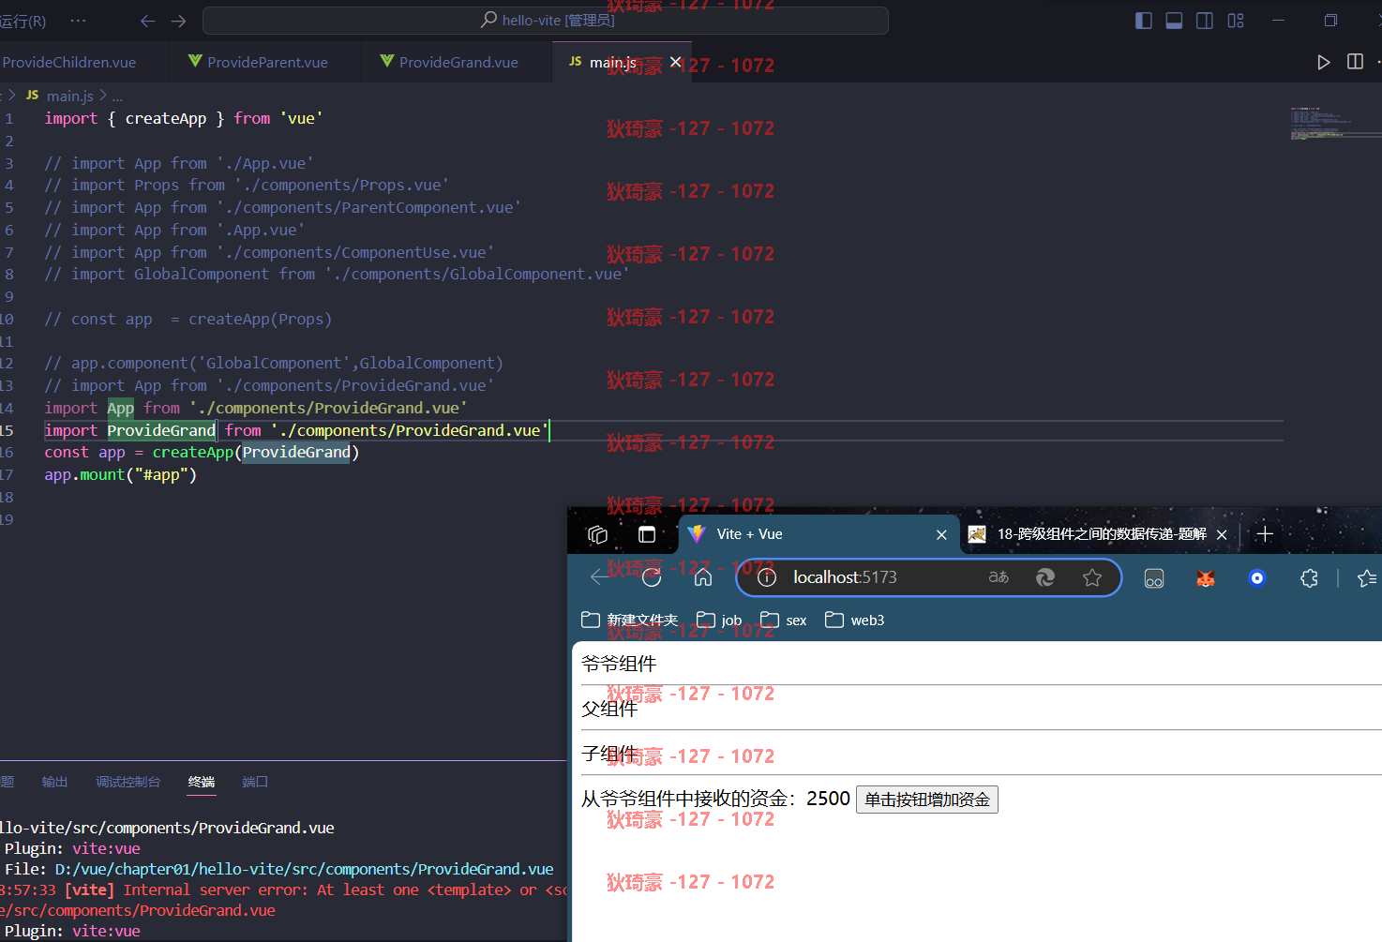Split the editor to the right

click(1355, 62)
